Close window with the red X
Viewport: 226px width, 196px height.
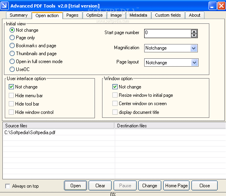coord(221,6)
